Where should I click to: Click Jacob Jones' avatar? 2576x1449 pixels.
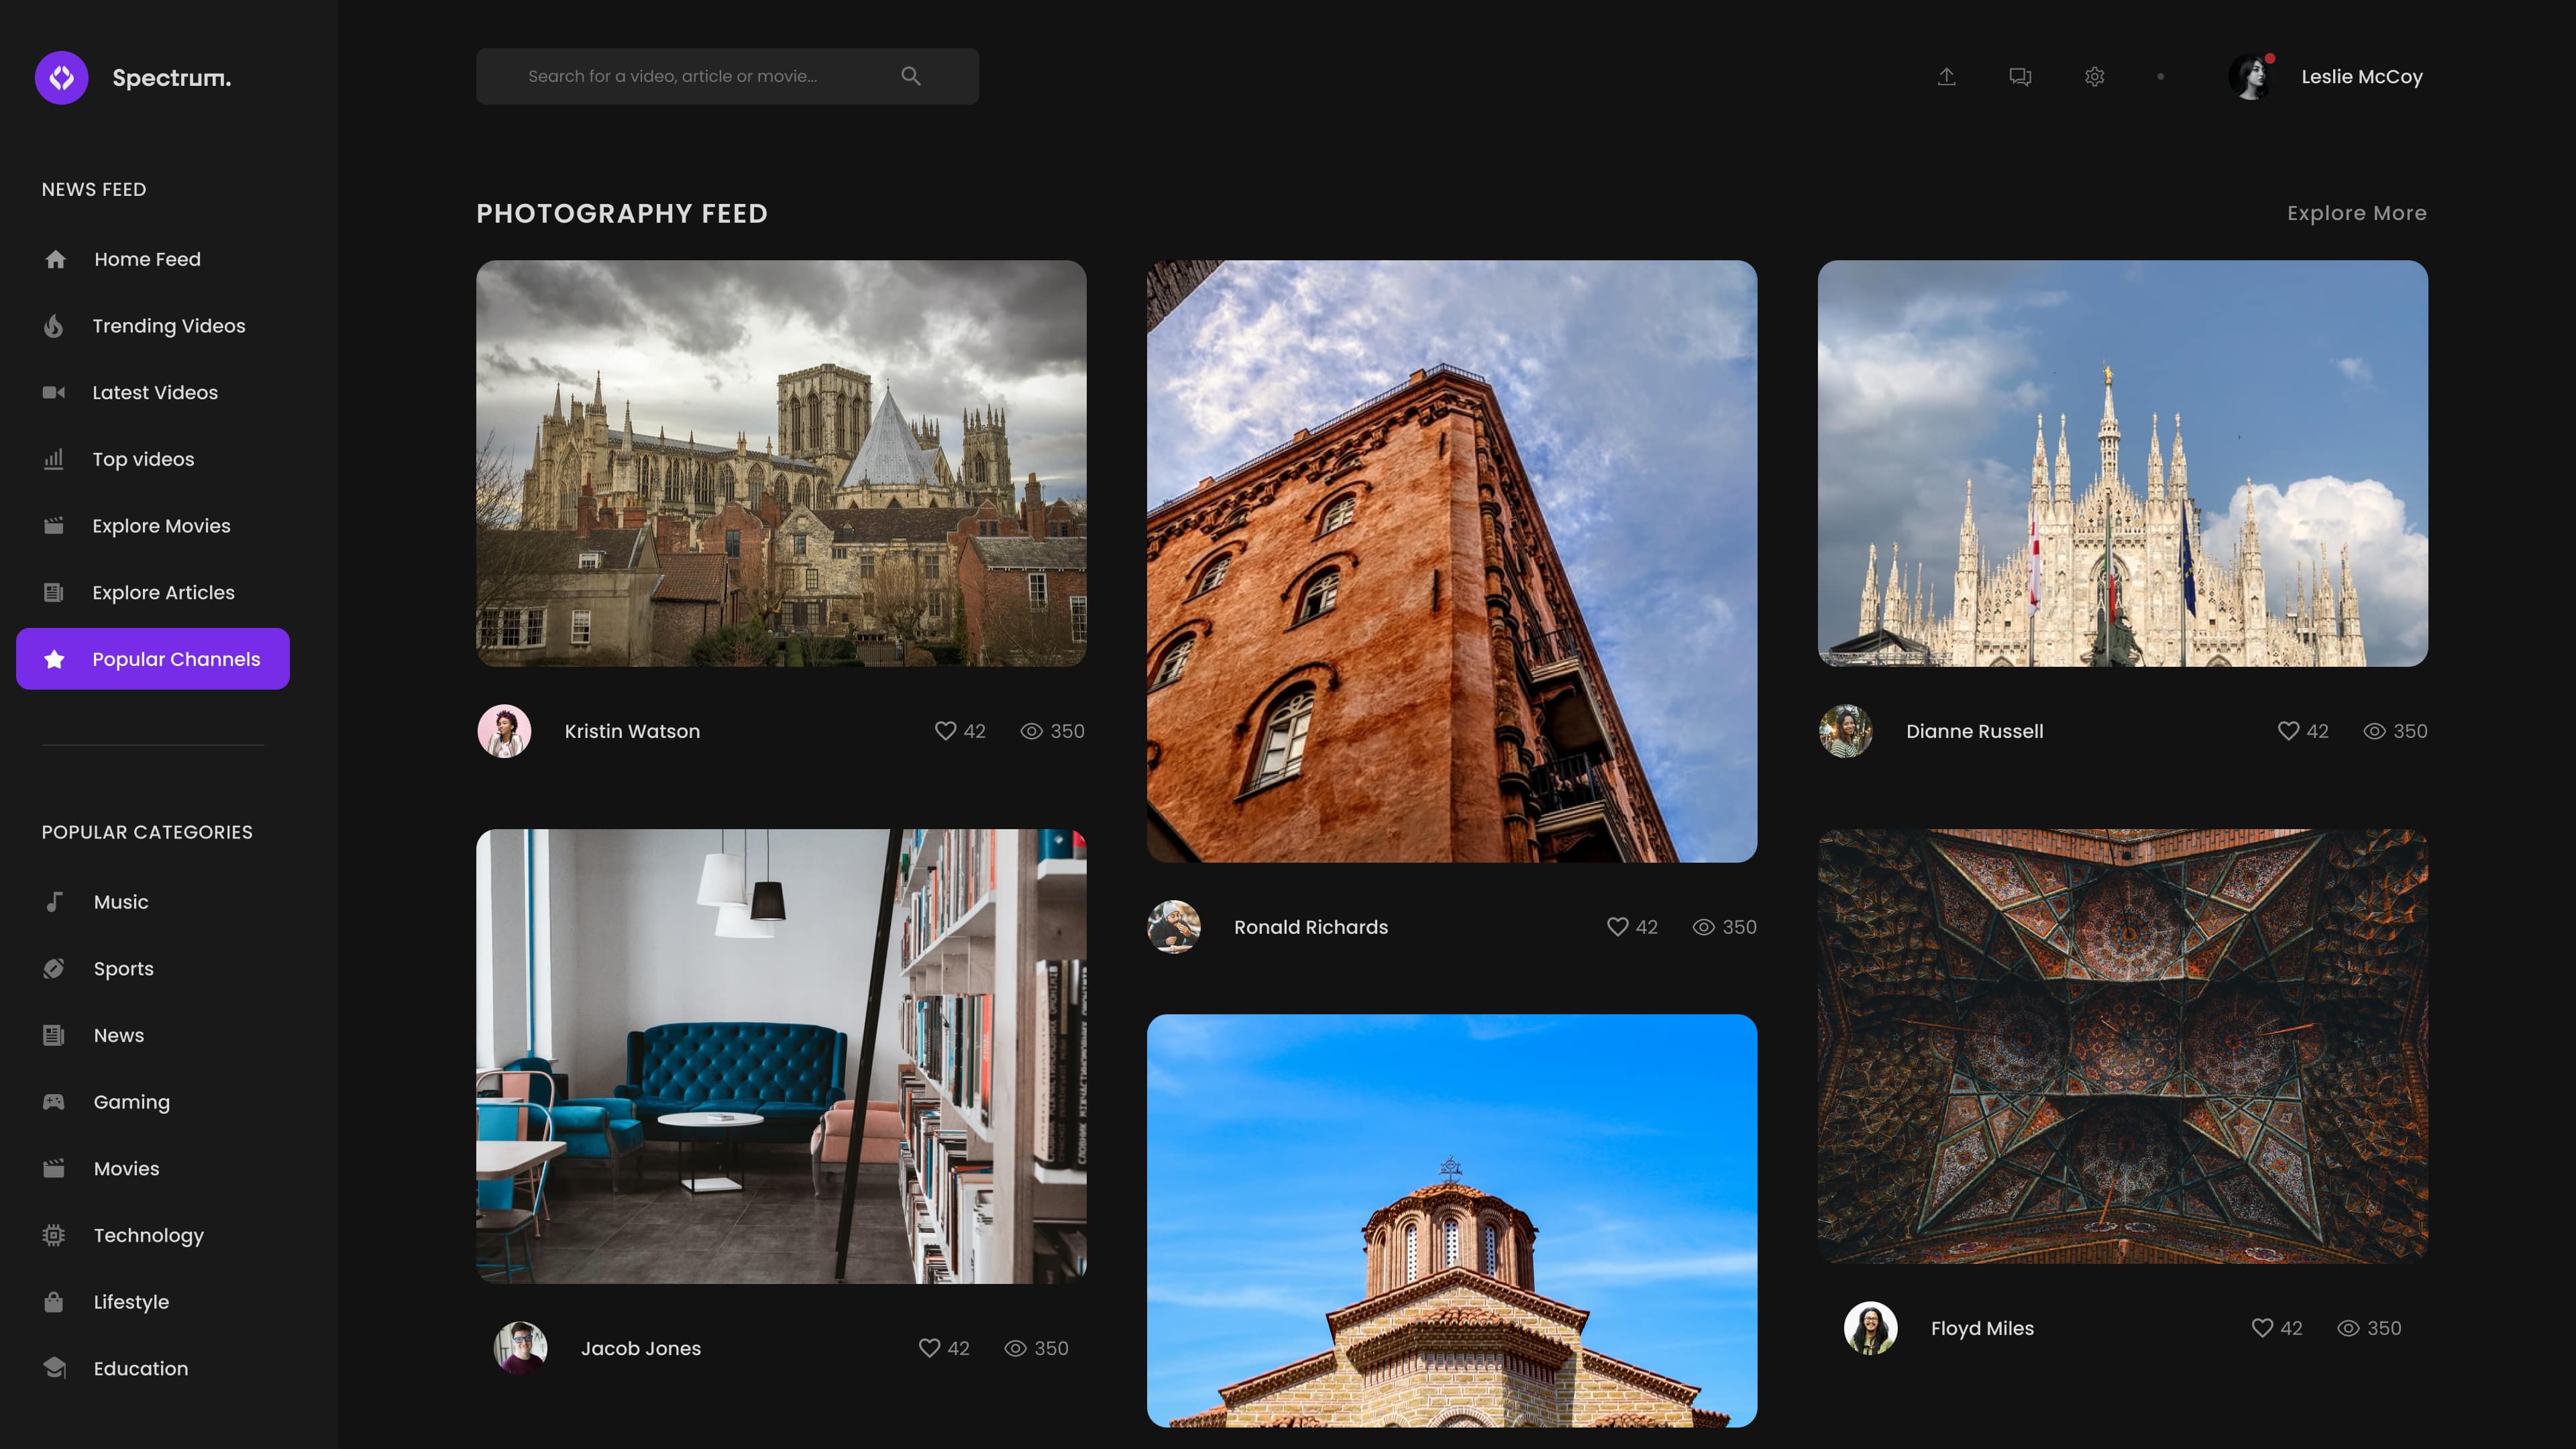point(520,1348)
